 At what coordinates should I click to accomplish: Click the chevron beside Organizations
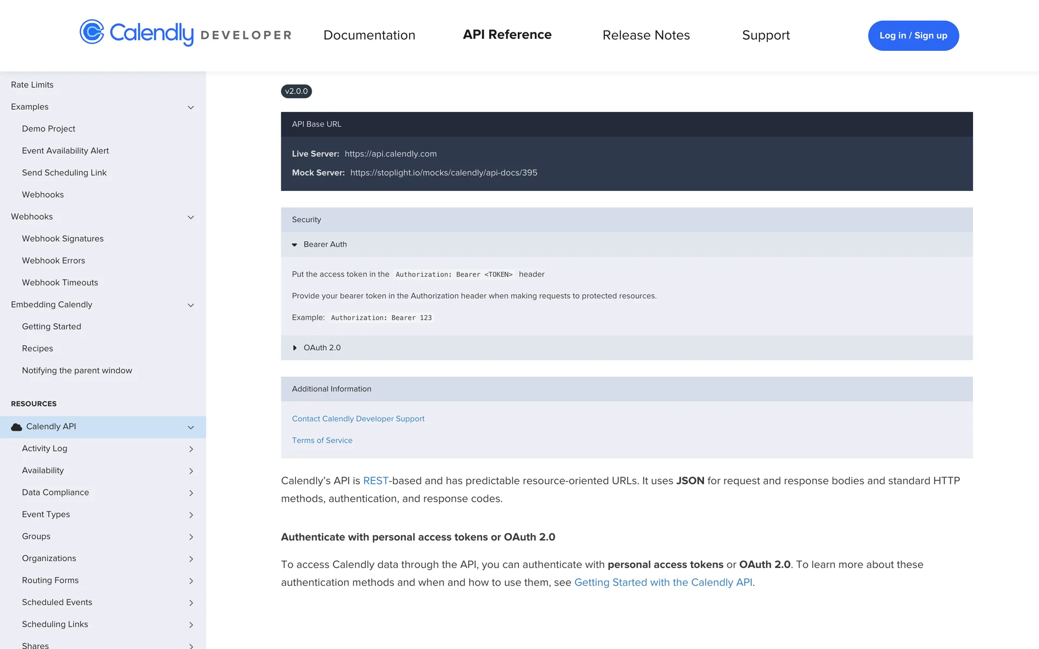click(x=191, y=559)
